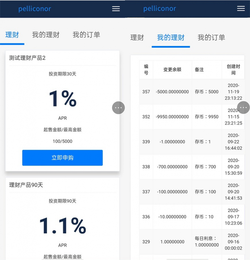Click amount -5000.00000000
This screenshot has width=250, height=260.
[x=172, y=92]
